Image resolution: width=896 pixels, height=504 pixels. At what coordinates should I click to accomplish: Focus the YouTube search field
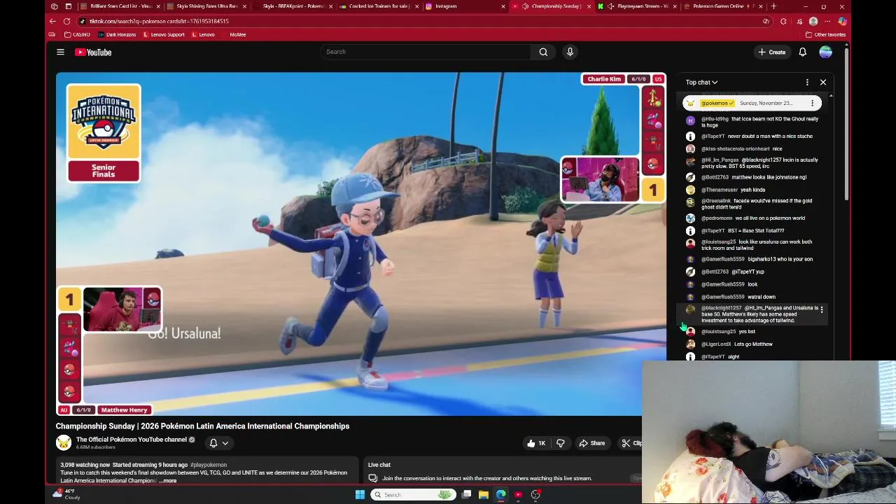(426, 52)
